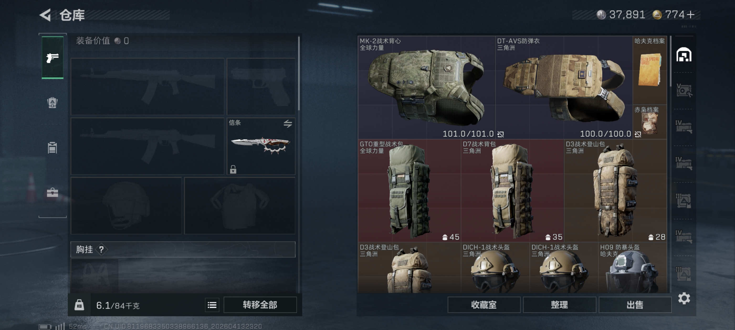
Task: Open warehouse settings gear icon
Action: (x=684, y=298)
